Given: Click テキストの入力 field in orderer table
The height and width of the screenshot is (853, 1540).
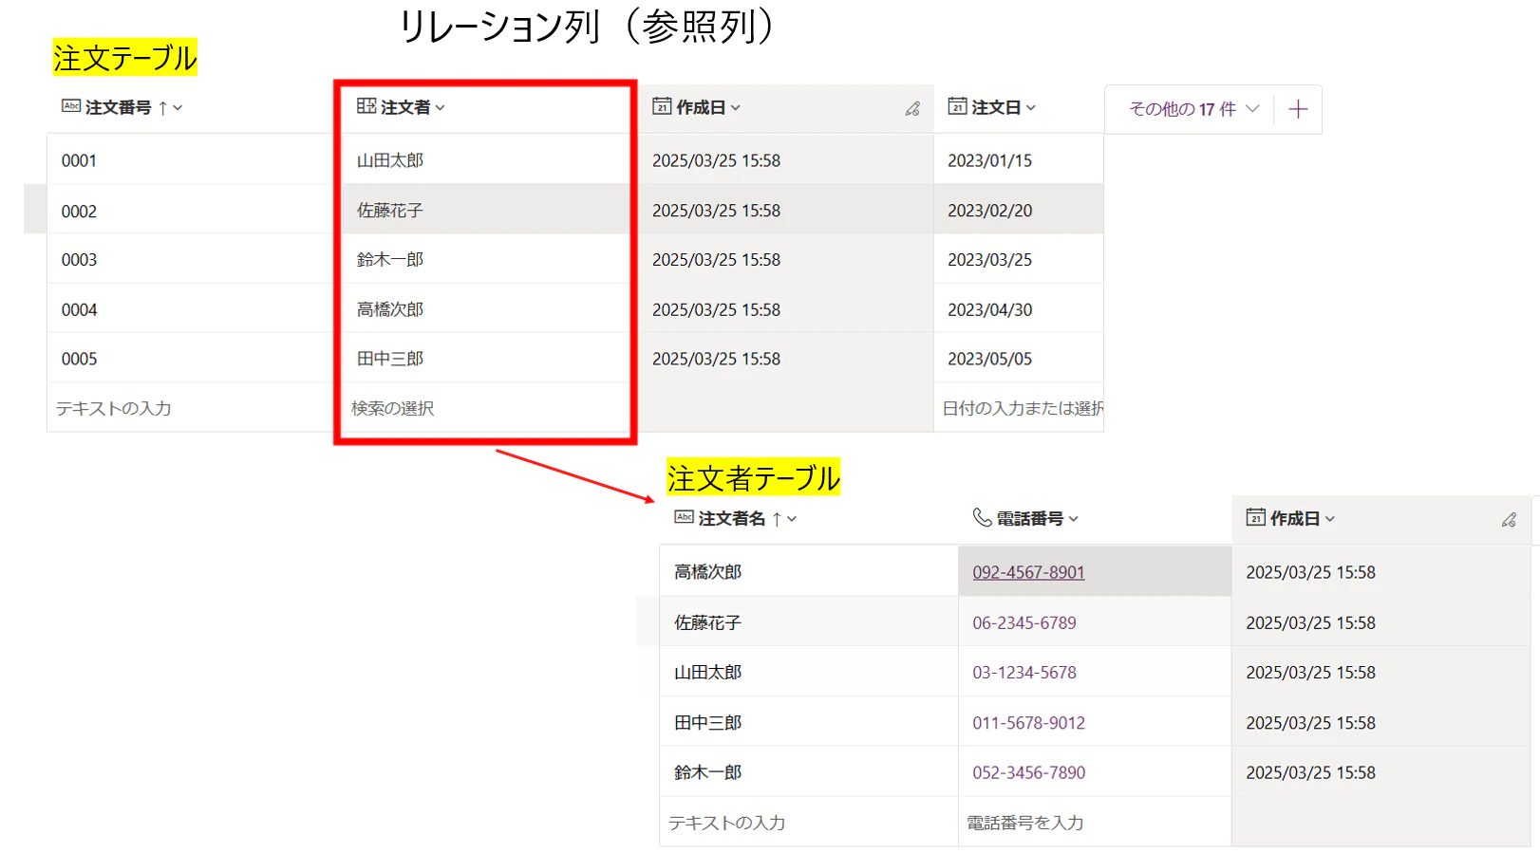Looking at the screenshot, I should coord(809,823).
